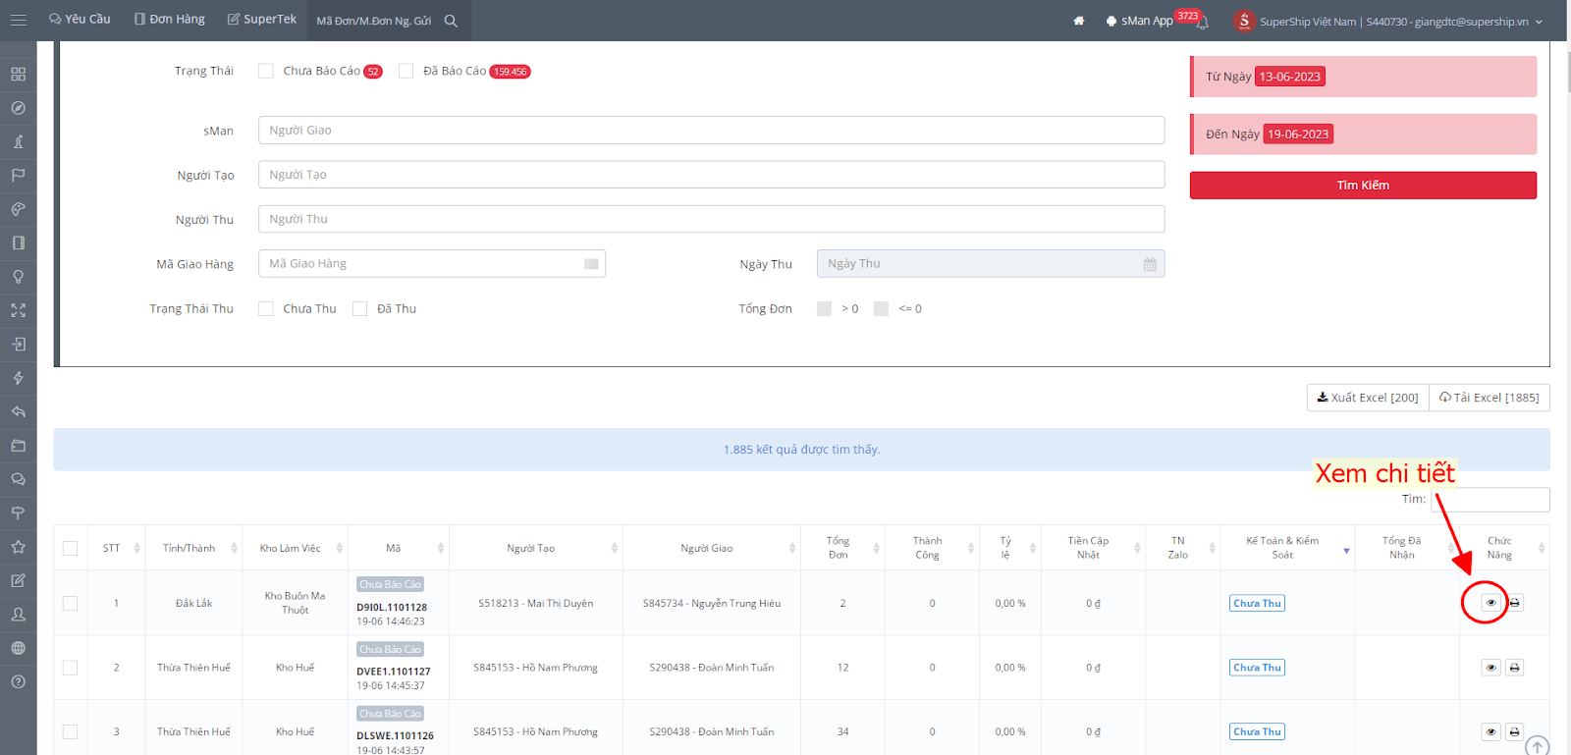Open the user profile icon in sidebar
1571x755 pixels.
pyautogui.click(x=18, y=615)
